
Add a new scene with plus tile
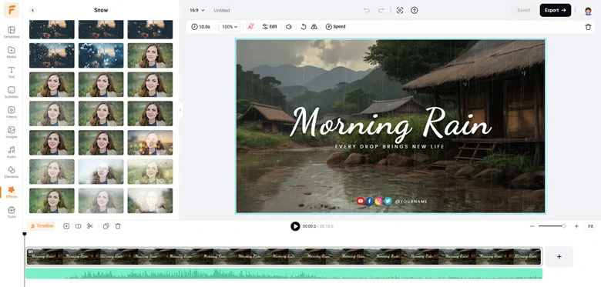559,256
